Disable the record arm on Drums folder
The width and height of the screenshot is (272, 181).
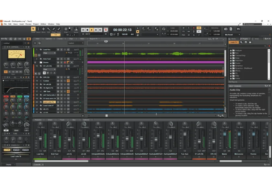click(x=65, y=62)
